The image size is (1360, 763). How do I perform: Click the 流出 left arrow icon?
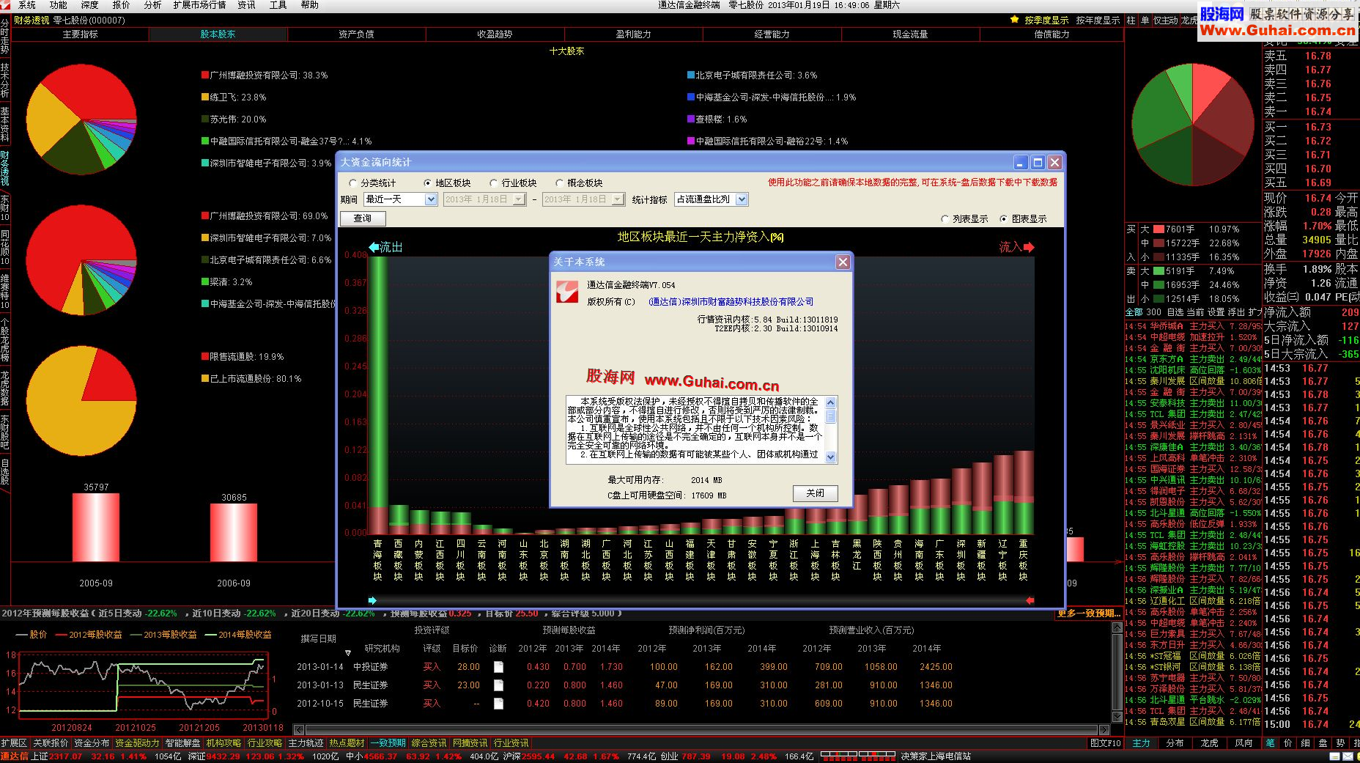374,247
